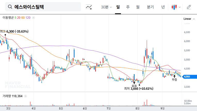This screenshot has width=197, height=111.
Task: Click the 5-day moving average label
Action: (15, 18)
